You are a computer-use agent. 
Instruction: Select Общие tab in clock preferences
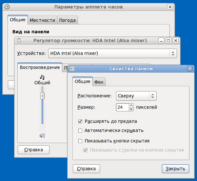18,20
